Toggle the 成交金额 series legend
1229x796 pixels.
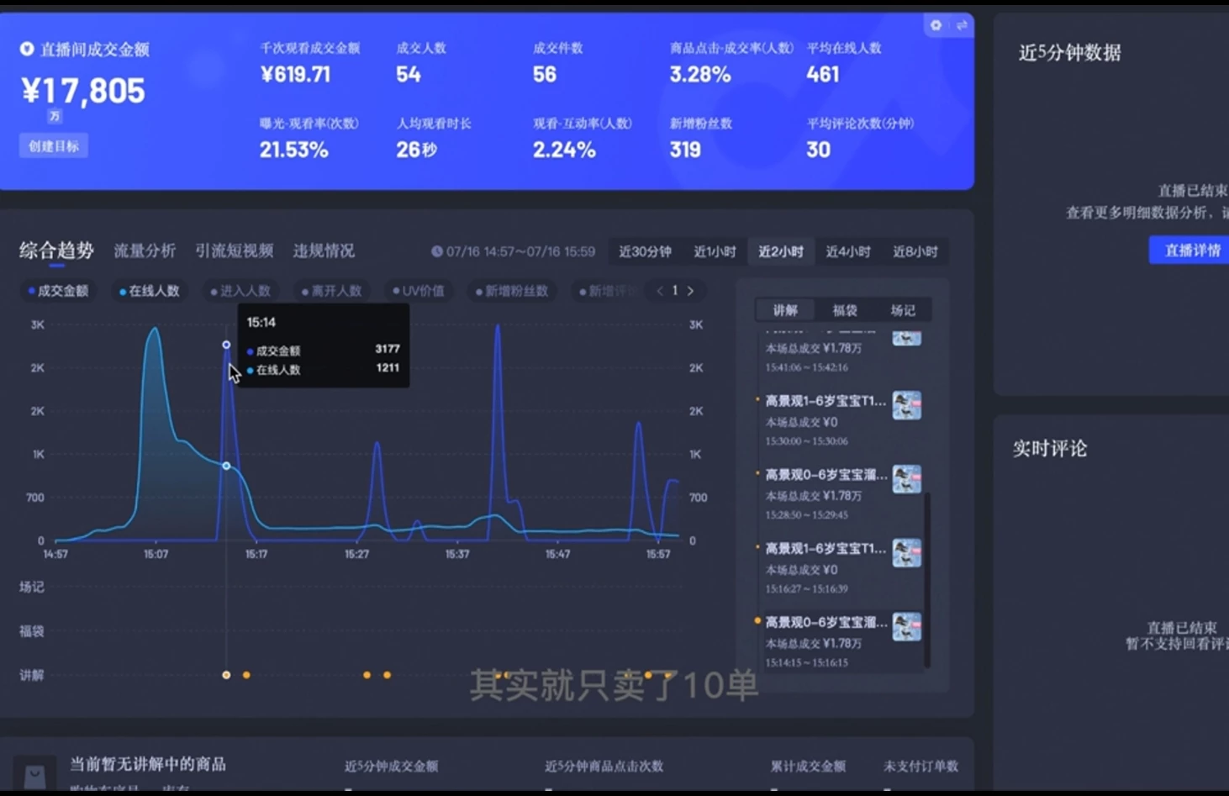pos(57,290)
